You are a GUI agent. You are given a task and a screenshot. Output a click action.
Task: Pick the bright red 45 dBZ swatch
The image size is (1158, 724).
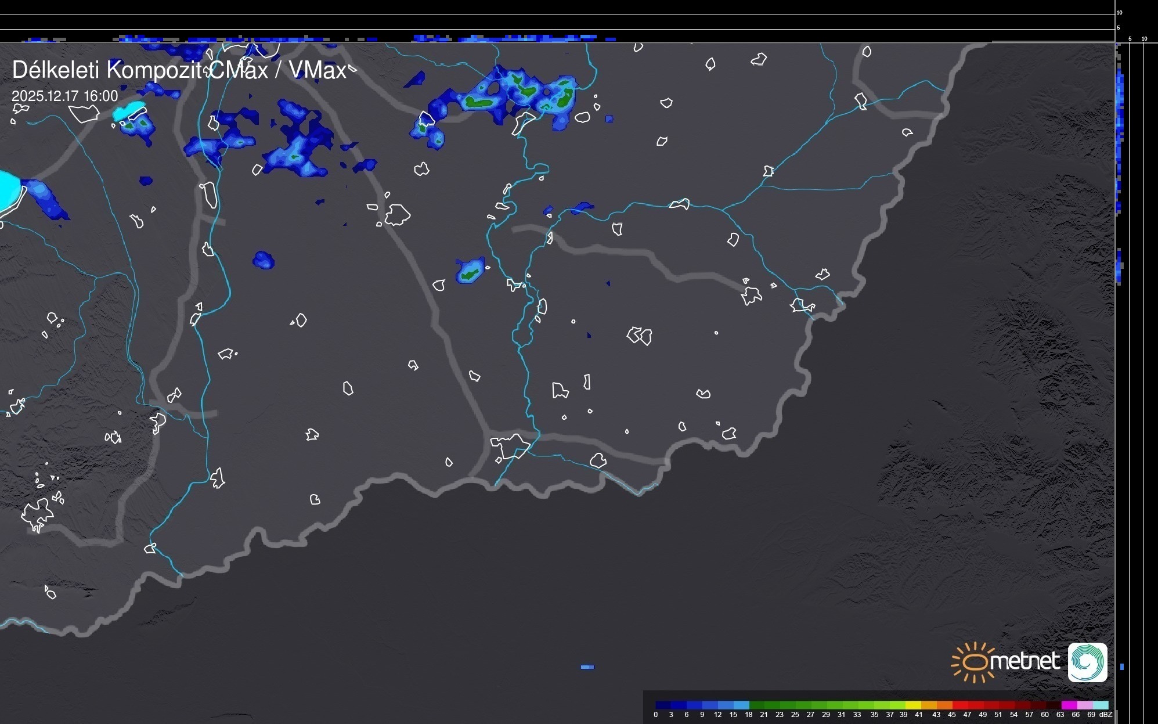pyautogui.click(x=960, y=705)
